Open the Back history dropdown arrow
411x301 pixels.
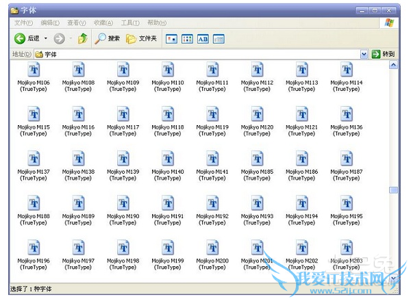(46, 39)
